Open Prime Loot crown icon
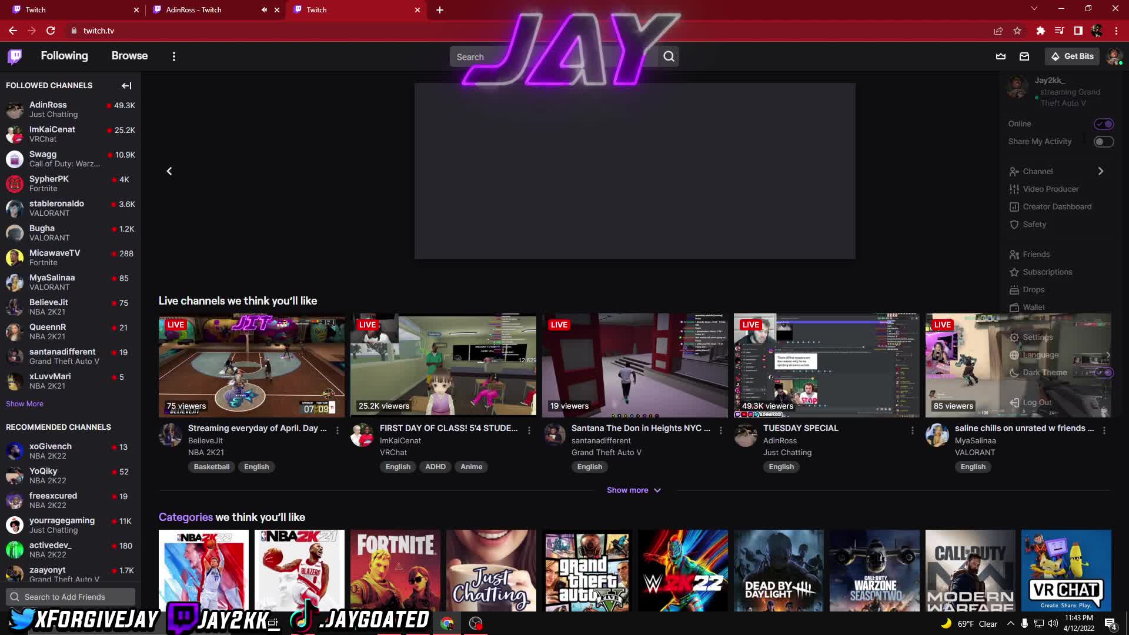The width and height of the screenshot is (1129, 635). 1001,56
